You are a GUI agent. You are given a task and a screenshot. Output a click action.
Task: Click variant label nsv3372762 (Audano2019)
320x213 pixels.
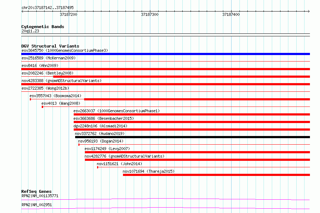click(x=100, y=133)
